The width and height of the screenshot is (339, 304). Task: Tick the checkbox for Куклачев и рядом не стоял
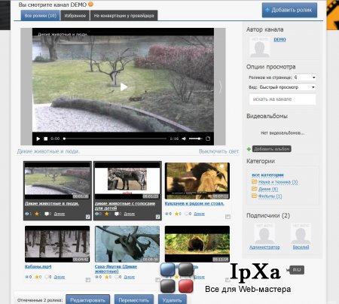[x=228, y=217]
